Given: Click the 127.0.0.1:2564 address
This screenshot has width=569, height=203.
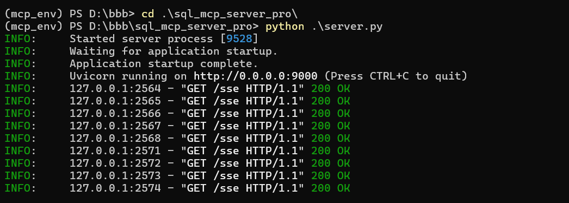Looking at the screenshot, I should tap(115, 89).
